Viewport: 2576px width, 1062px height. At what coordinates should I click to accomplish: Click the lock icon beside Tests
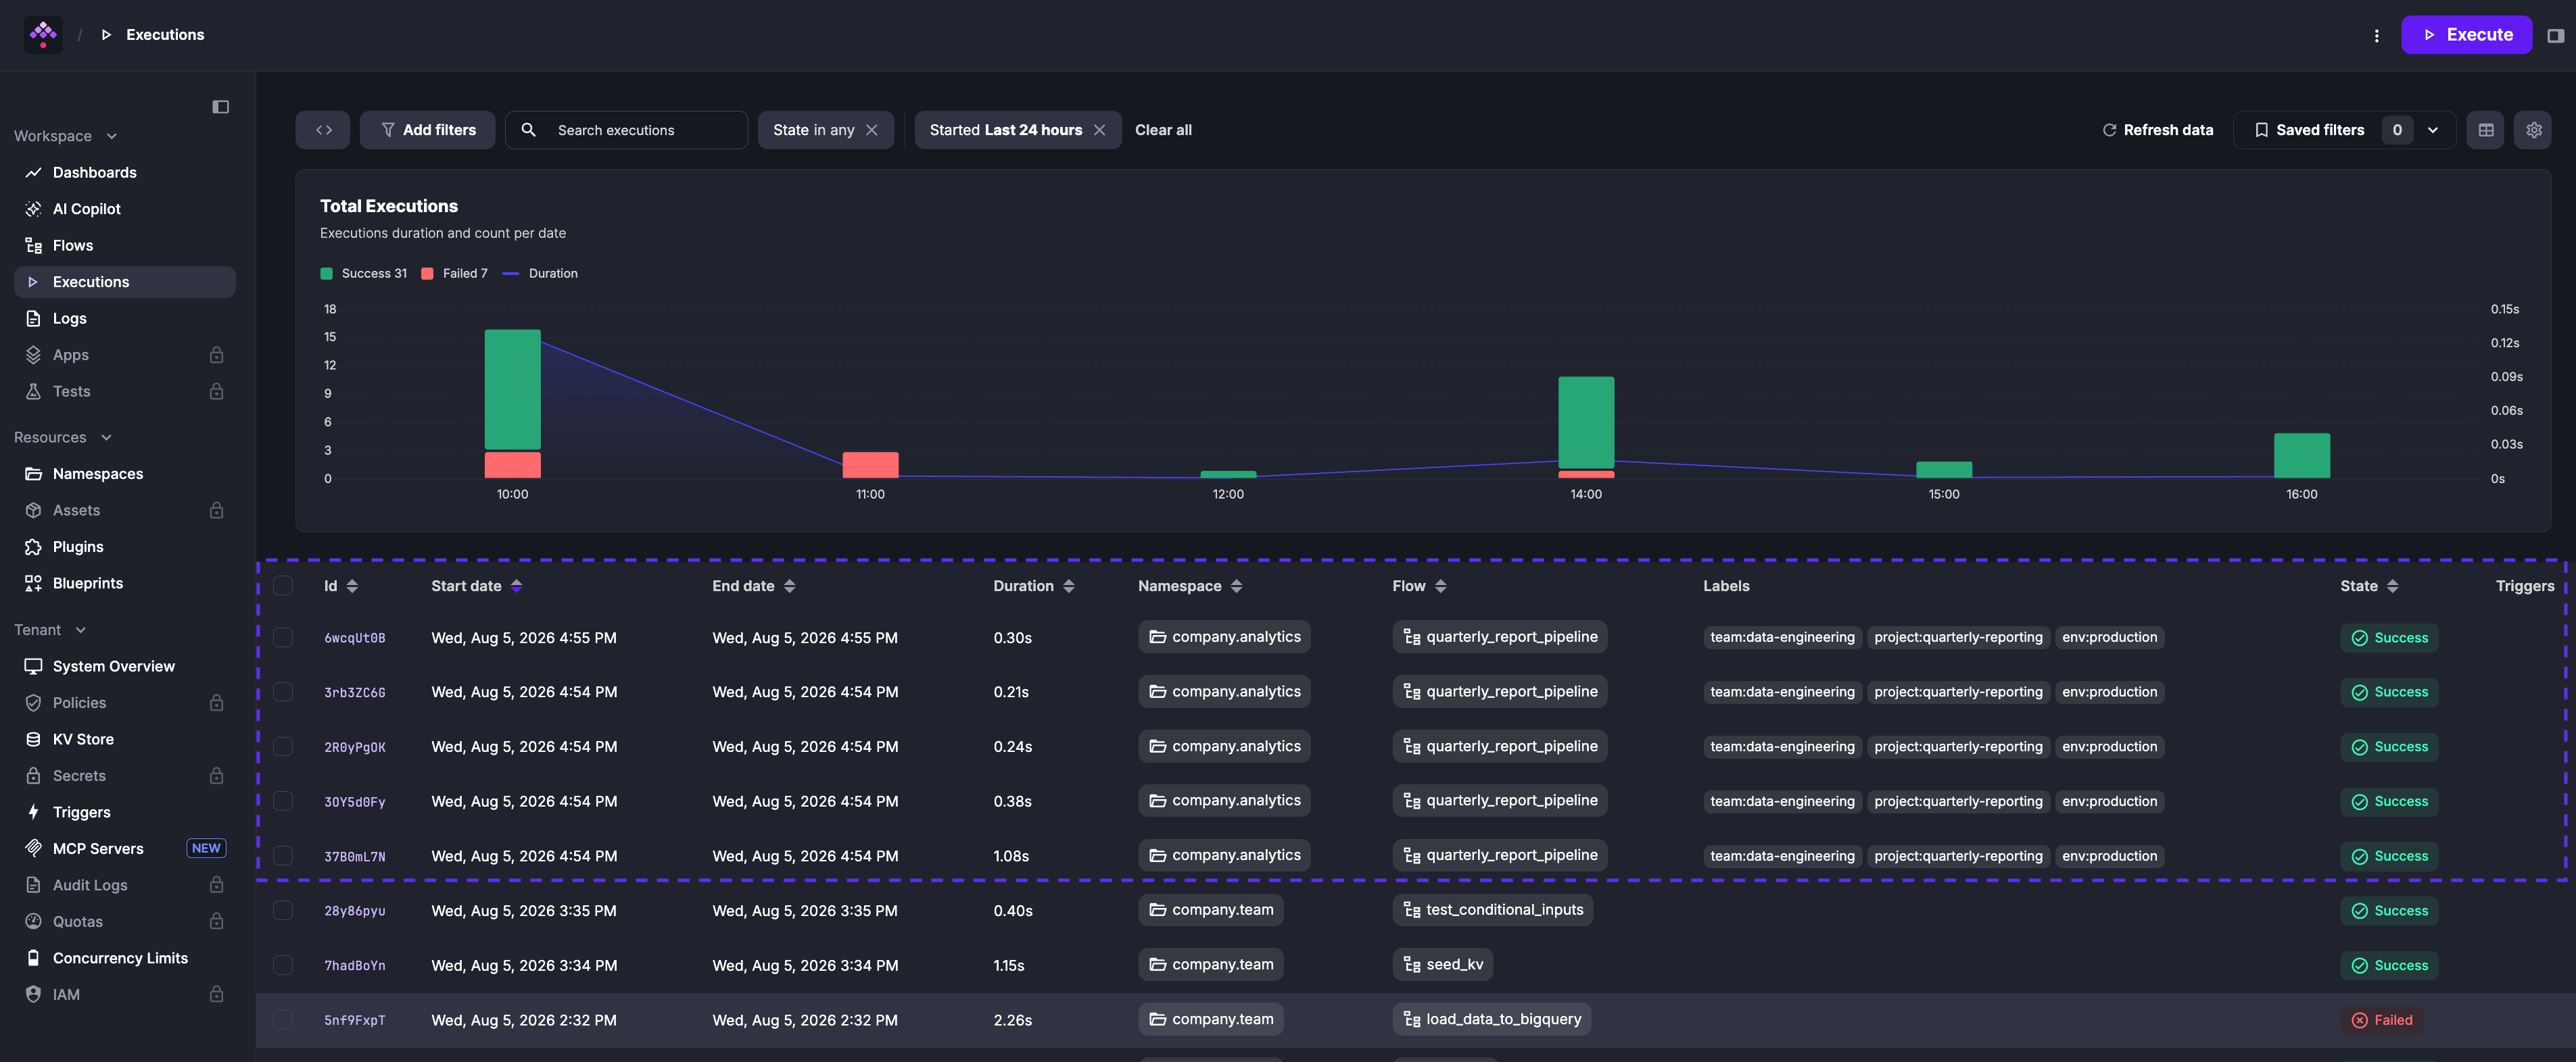click(x=216, y=392)
